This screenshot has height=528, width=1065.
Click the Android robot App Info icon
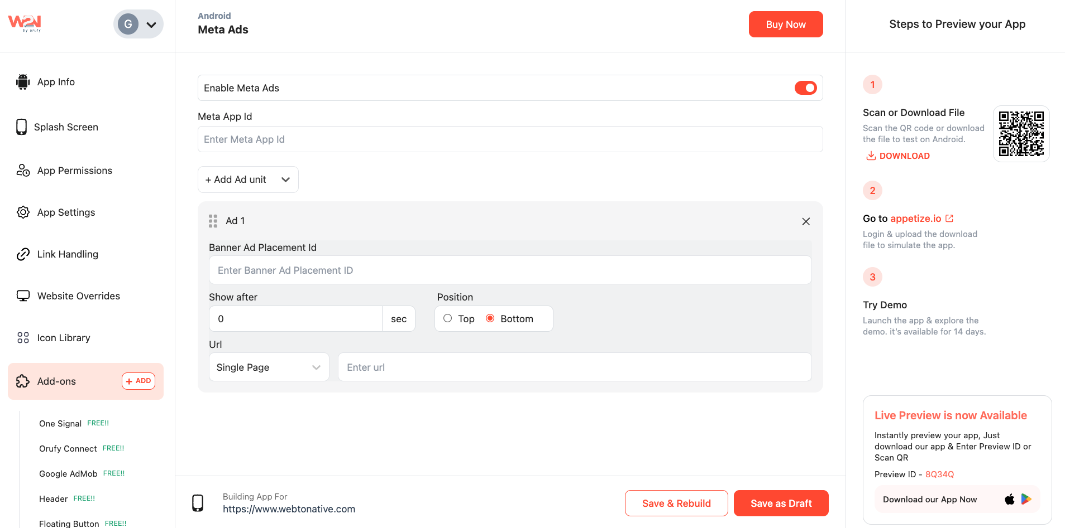pos(23,82)
